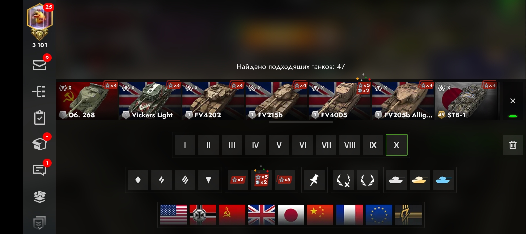This screenshot has width=526, height=234.
Task: Open the missions clipboard icon
Action: pos(39,118)
